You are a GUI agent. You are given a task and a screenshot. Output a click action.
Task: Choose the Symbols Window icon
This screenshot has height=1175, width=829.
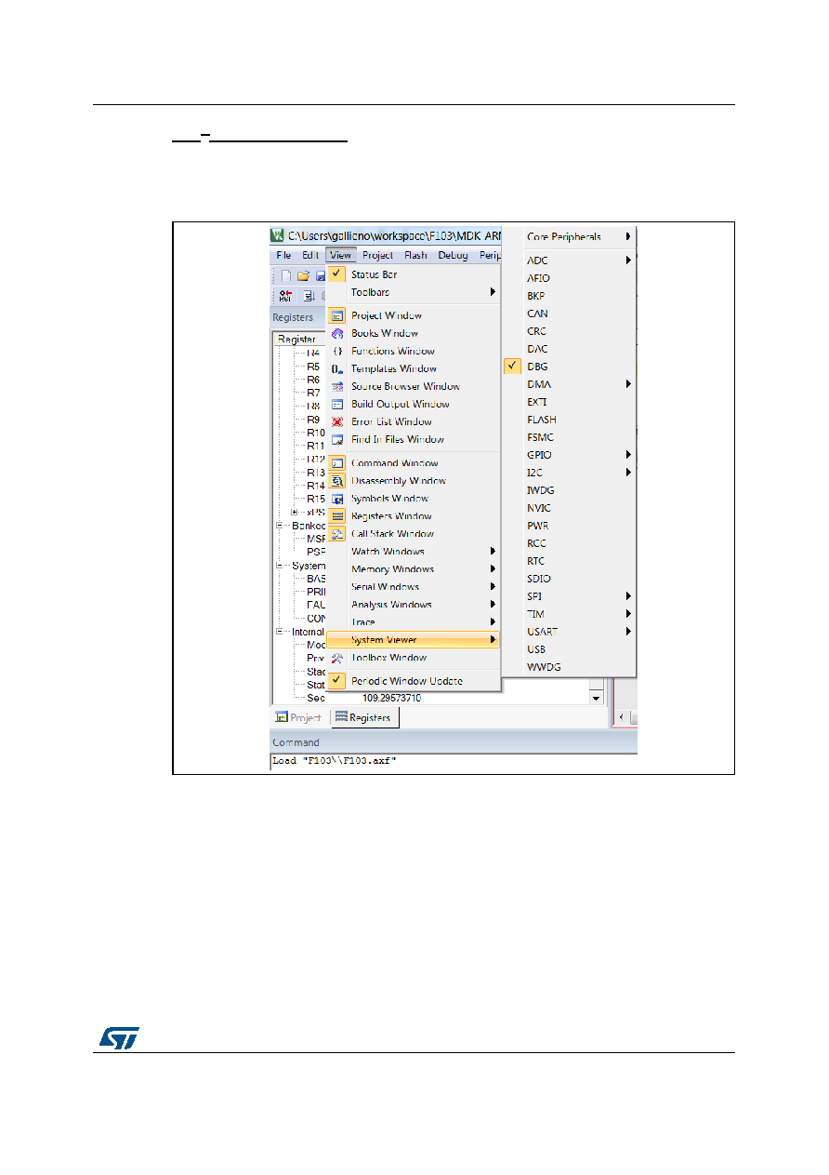coord(338,499)
